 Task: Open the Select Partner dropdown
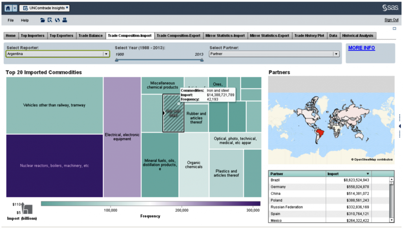pos(336,53)
